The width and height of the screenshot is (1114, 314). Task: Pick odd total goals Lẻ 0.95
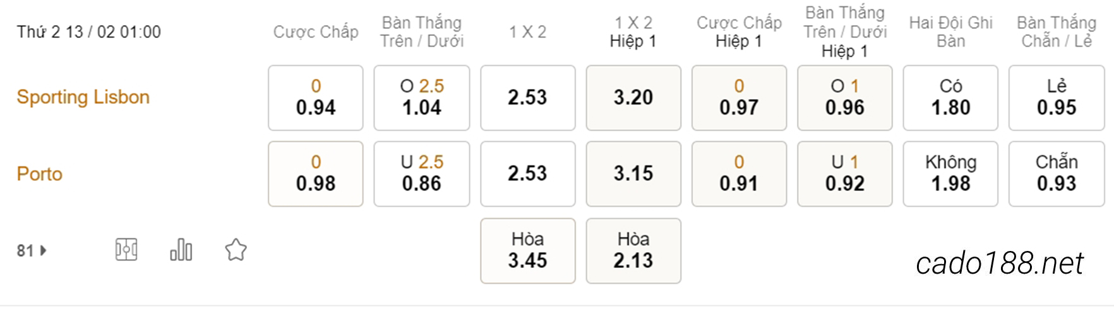point(1057,98)
